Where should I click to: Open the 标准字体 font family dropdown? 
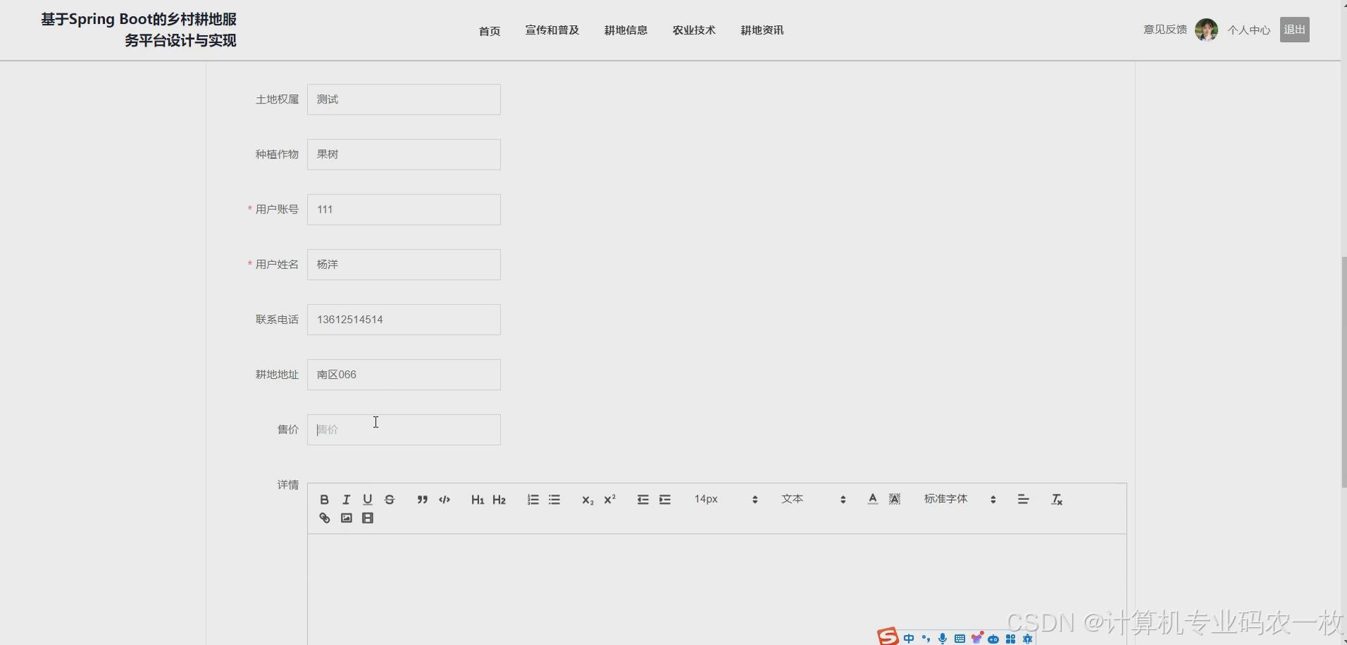pyautogui.click(x=960, y=499)
